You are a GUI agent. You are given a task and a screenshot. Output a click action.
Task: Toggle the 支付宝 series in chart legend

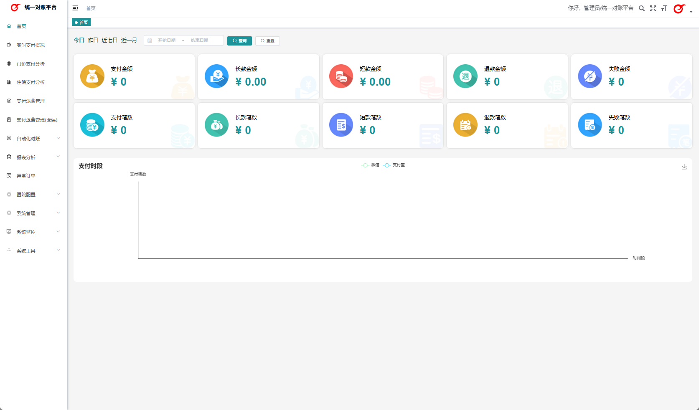click(394, 165)
